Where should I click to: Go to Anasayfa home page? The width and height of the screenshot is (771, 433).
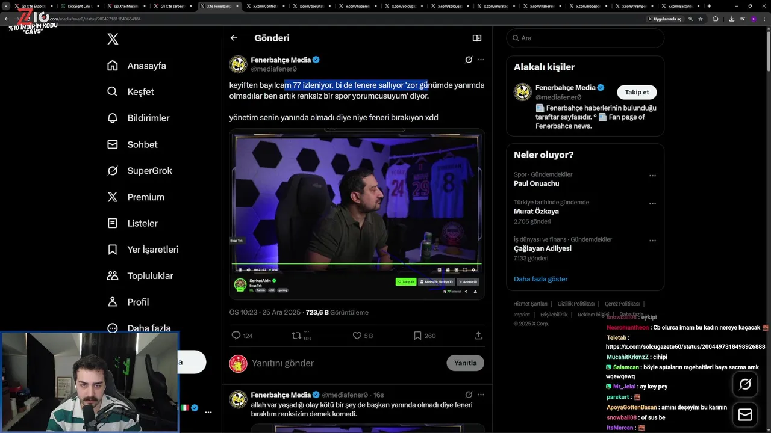(x=137, y=66)
